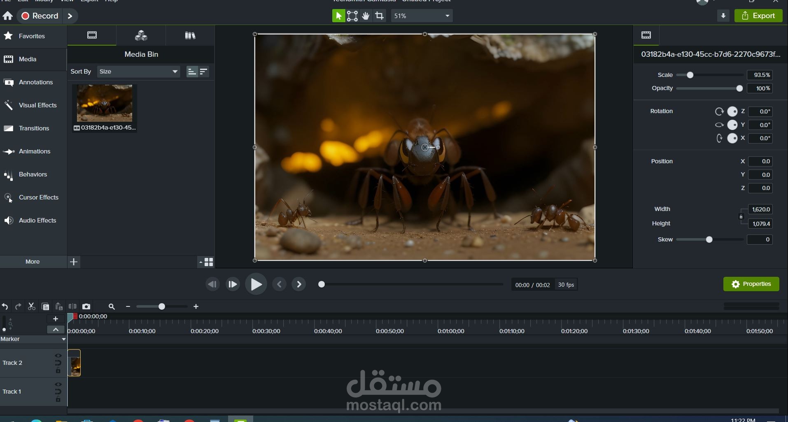Click the Opacity slider handle
This screenshot has width=788, height=422.
pyautogui.click(x=739, y=88)
